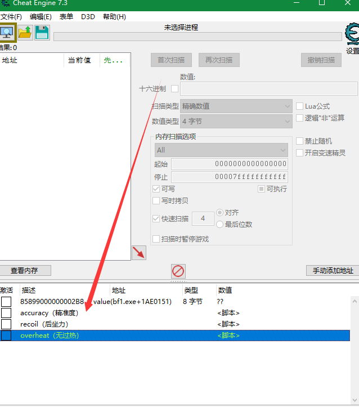Image resolution: width=359 pixels, height=407 pixels.
Task: Minimize the Cheat Engine window
Action: click(297, 3)
